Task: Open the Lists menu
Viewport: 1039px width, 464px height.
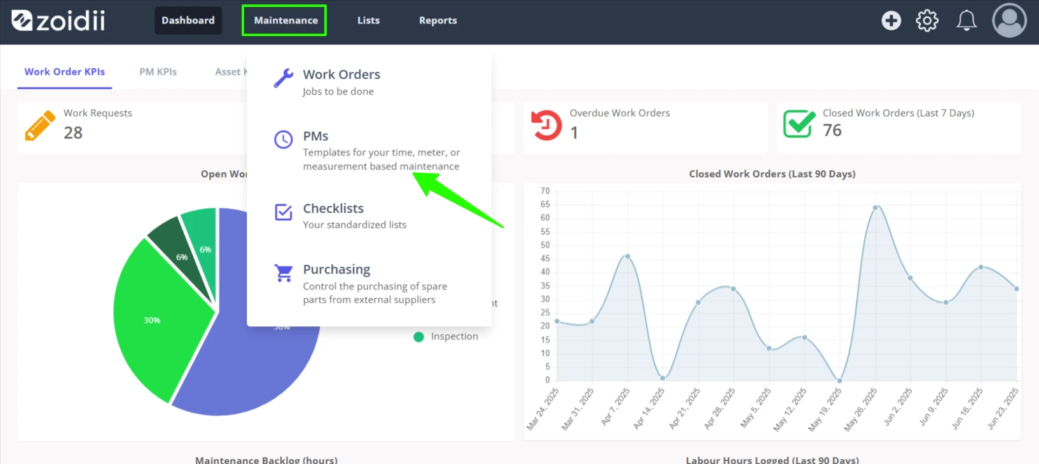Action: 368,20
